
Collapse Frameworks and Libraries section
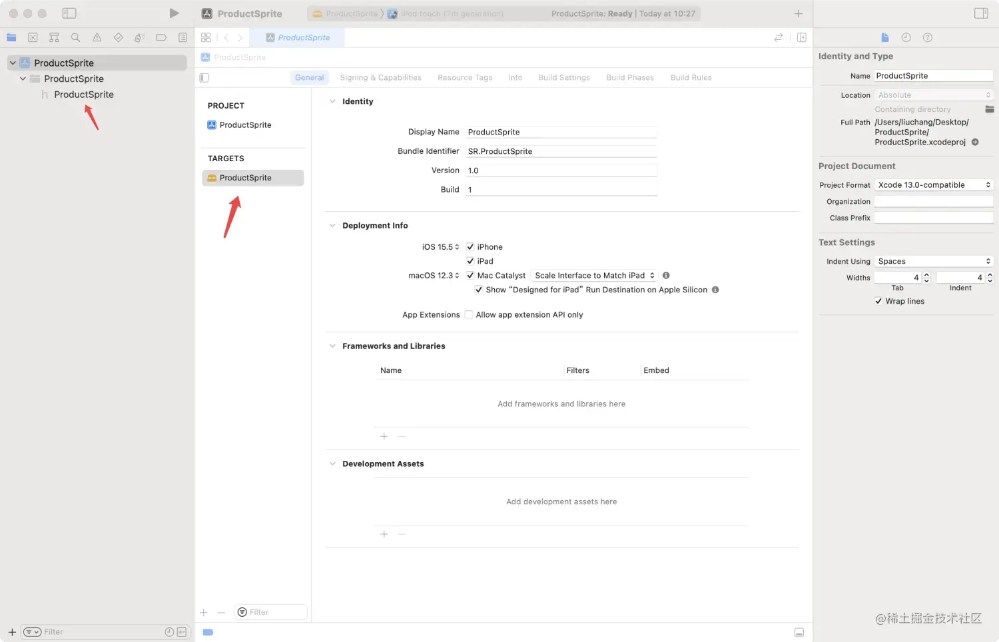pos(332,346)
